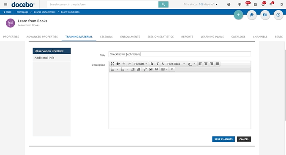Click the teal plus add button
286x155 pixels.
coord(238,15)
